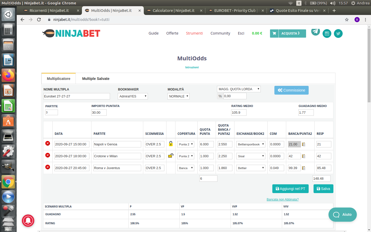Launch Firefox from the dock

click(8, 75)
